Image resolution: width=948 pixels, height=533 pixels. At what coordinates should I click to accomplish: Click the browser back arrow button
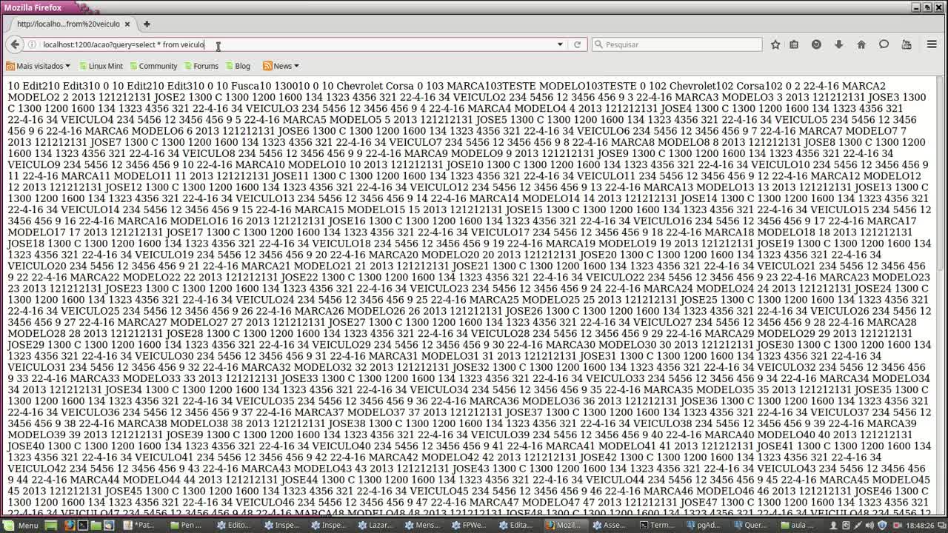15,44
